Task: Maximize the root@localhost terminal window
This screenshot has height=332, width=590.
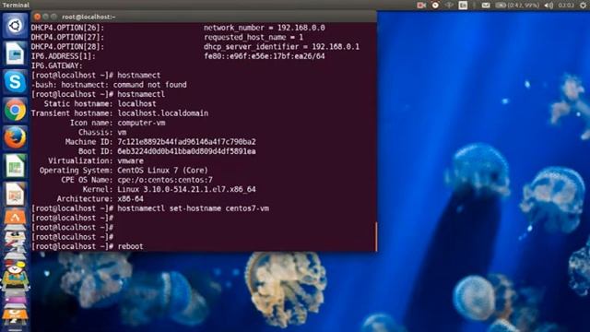Action: click(x=53, y=17)
